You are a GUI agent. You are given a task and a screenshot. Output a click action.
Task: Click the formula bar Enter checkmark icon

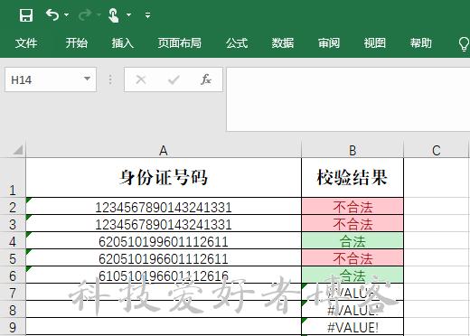click(x=174, y=79)
